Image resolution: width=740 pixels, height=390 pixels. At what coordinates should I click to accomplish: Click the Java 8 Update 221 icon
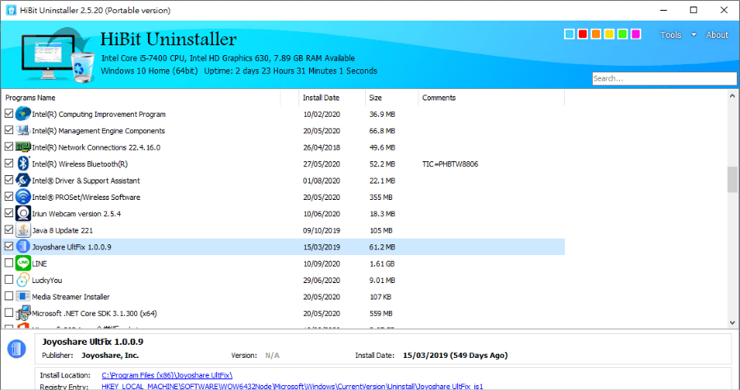tap(23, 230)
